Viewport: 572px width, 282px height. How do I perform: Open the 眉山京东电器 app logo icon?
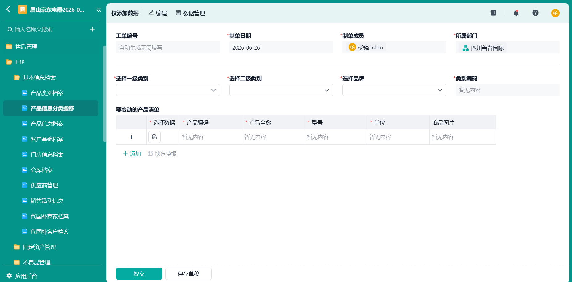(x=22, y=10)
